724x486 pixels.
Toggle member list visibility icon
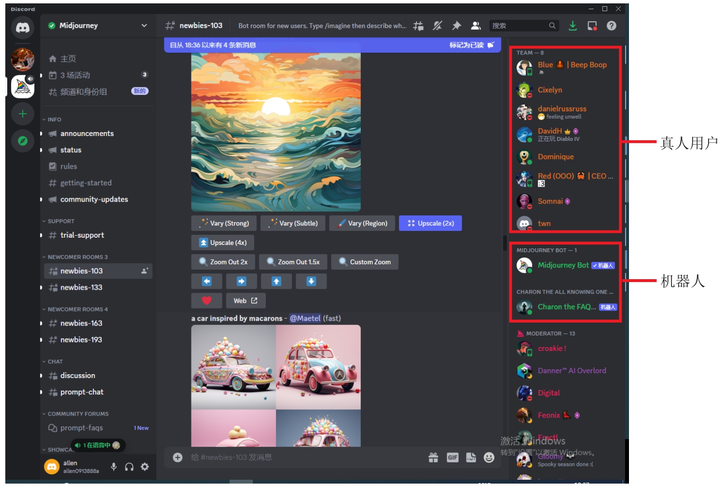(476, 26)
